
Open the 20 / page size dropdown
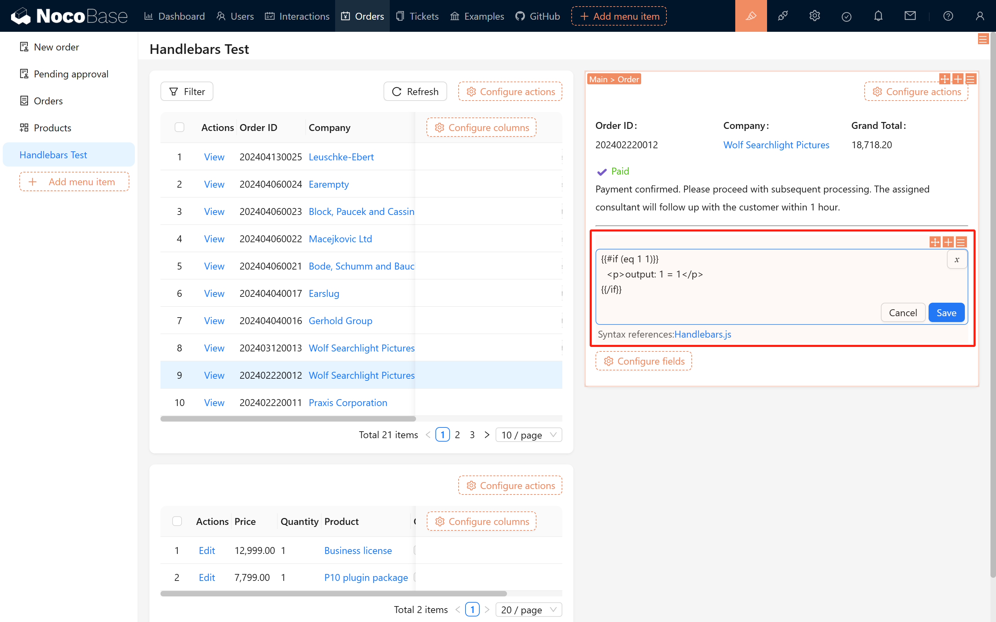pyautogui.click(x=528, y=610)
